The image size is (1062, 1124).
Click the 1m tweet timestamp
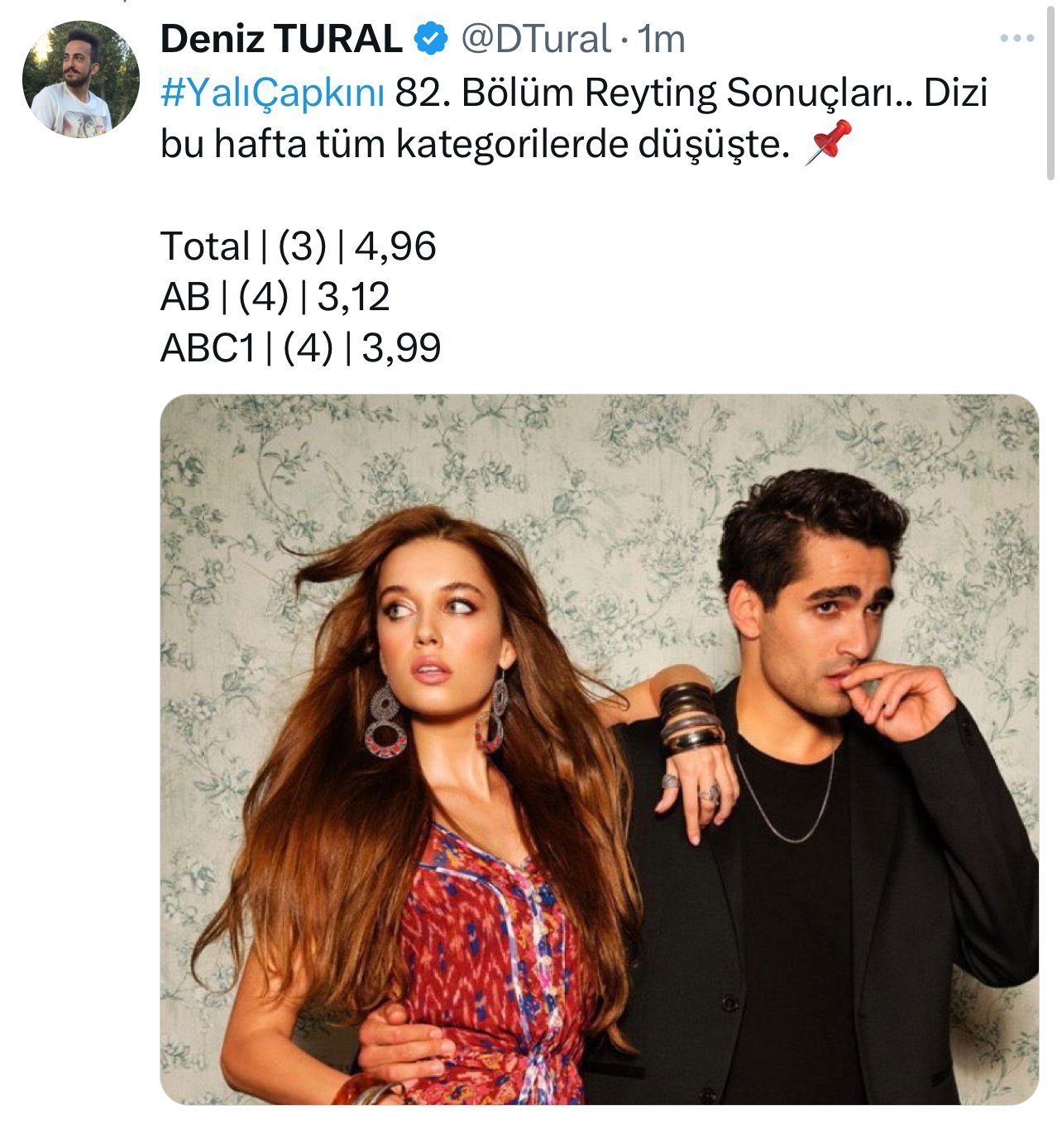tap(663, 39)
